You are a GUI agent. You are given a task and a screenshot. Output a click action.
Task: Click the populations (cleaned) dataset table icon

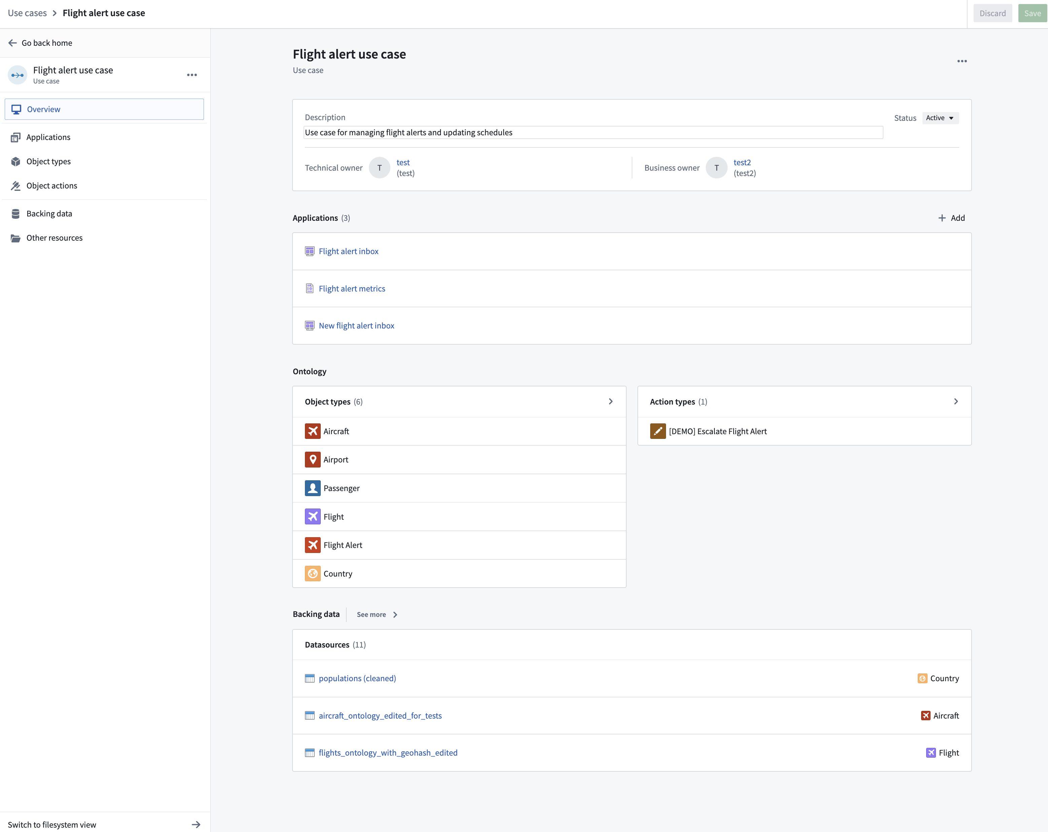pyautogui.click(x=310, y=679)
